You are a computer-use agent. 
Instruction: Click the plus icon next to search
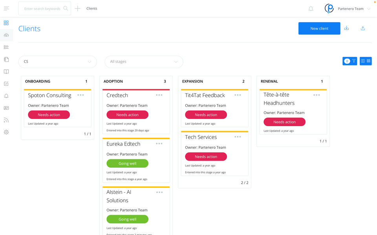[77, 9]
